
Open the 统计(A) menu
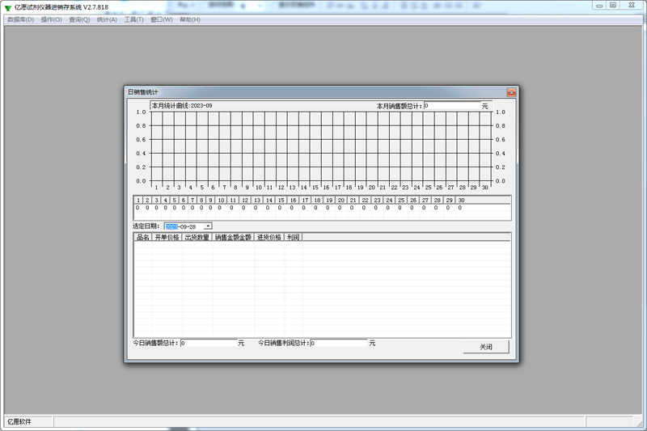tap(107, 19)
